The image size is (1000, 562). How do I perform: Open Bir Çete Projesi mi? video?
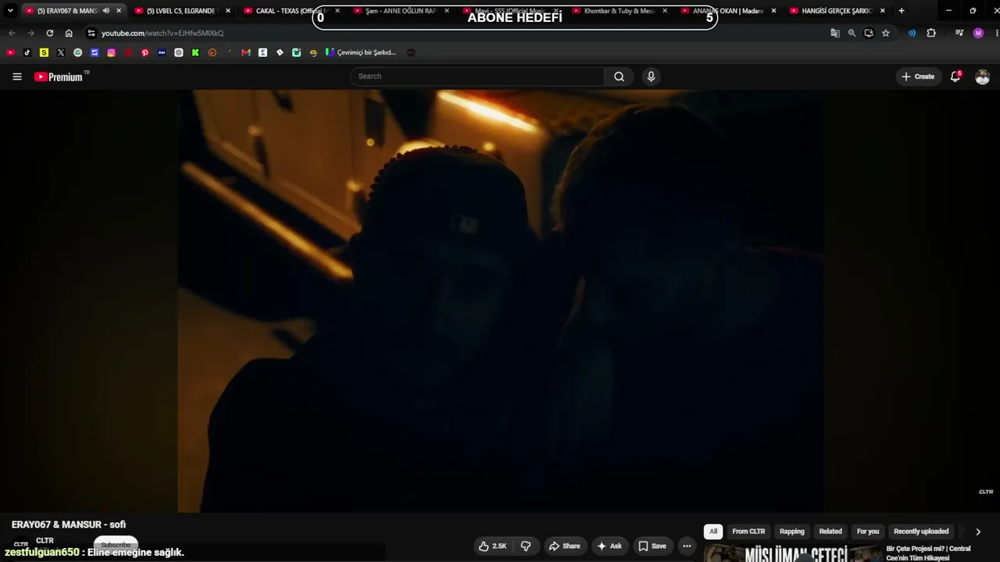(x=928, y=553)
